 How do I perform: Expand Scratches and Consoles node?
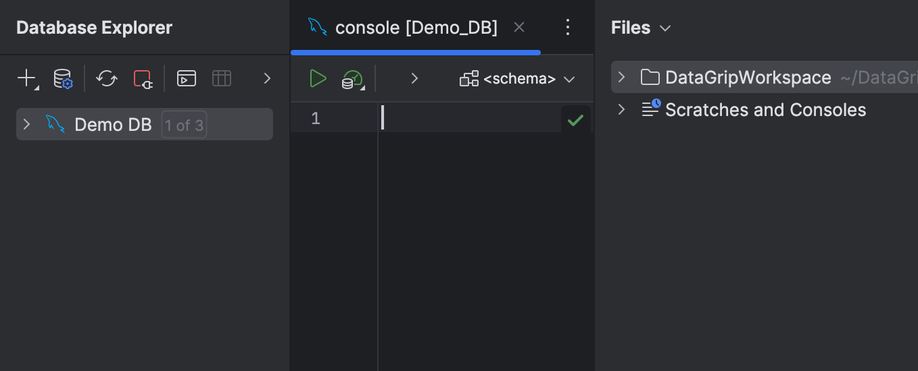[x=621, y=109]
